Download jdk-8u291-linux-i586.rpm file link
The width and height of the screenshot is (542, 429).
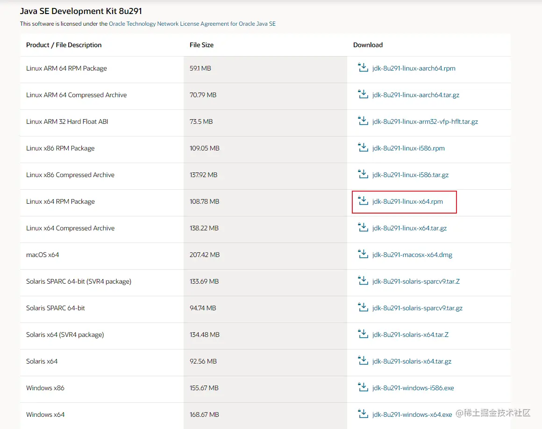tap(408, 148)
